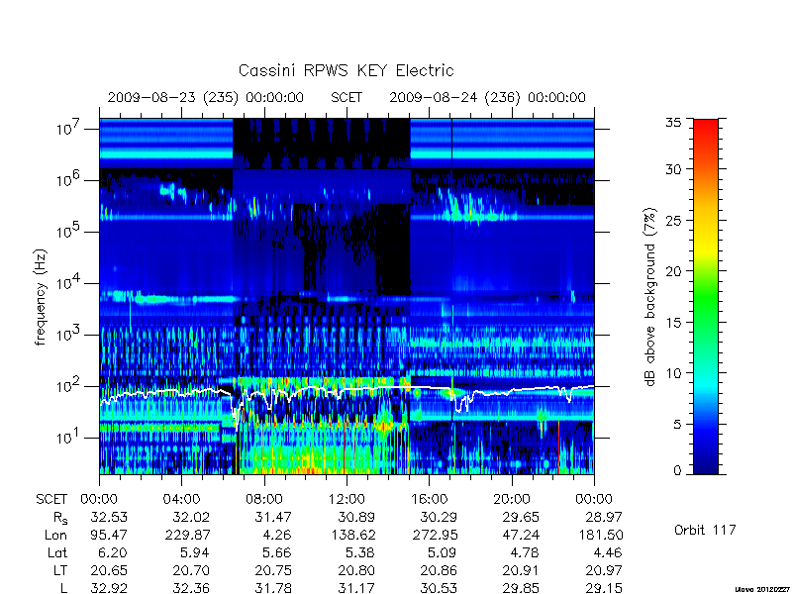Click the L value 29.15
Viewport: 792px width, 594px height.
click(604, 588)
